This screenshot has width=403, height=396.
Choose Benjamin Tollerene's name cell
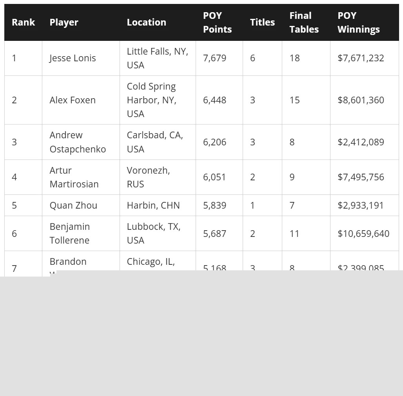click(70, 233)
